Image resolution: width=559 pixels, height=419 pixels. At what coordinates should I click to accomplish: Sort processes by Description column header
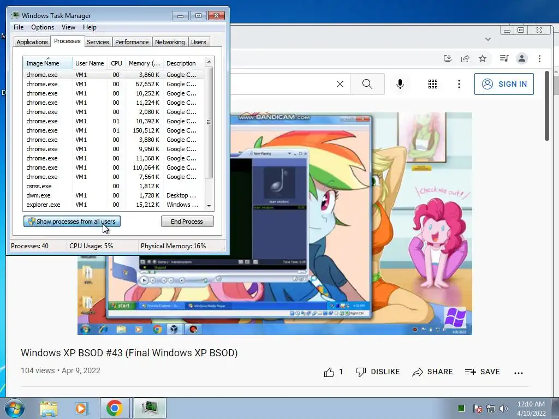(184, 63)
